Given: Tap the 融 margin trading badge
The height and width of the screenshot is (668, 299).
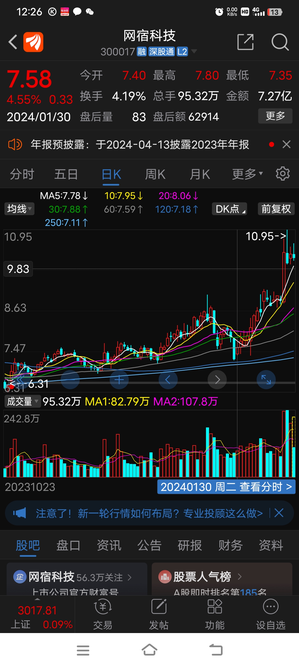Looking at the screenshot, I should point(141,52).
